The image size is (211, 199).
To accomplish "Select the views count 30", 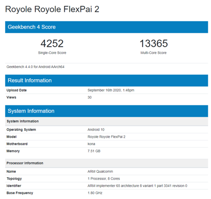I will click(90, 97).
